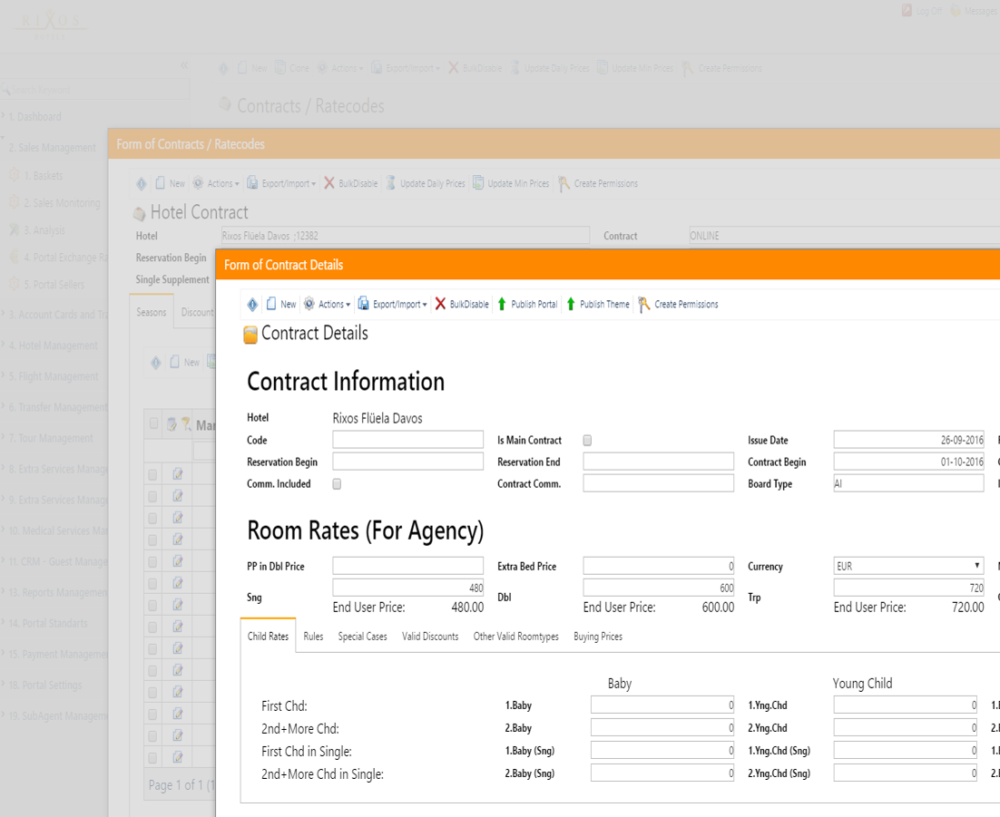1000x817 pixels.
Task: Click Update Daily Prices in background page toolbar
Action: pyautogui.click(x=550, y=68)
